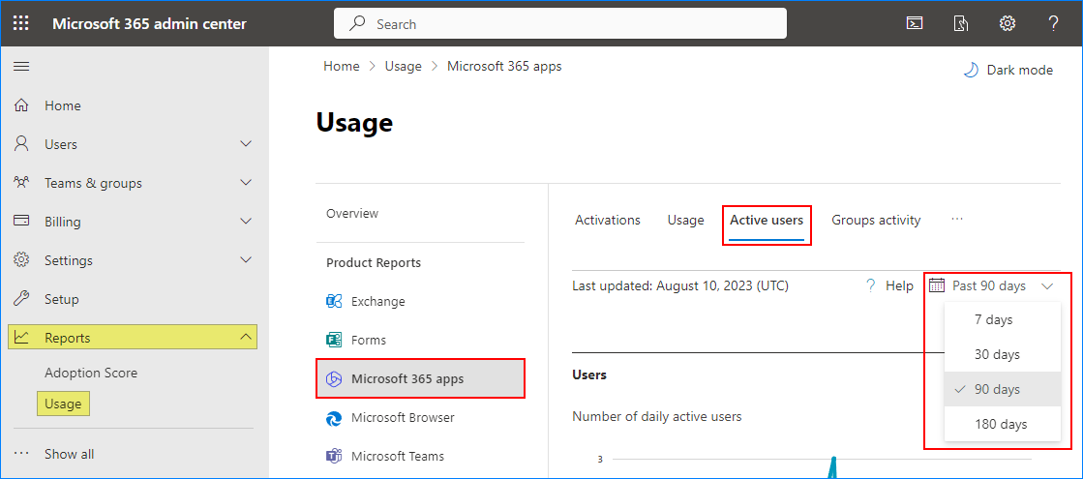Click Microsoft 365 apps in breadcrumb
Screen dimensions: 1083x479
(504, 66)
